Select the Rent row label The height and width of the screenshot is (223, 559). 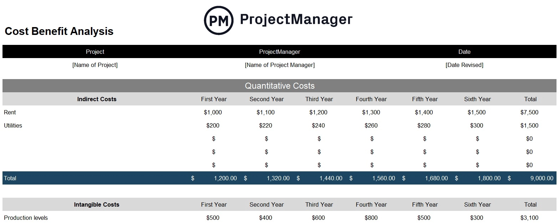pyautogui.click(x=10, y=112)
